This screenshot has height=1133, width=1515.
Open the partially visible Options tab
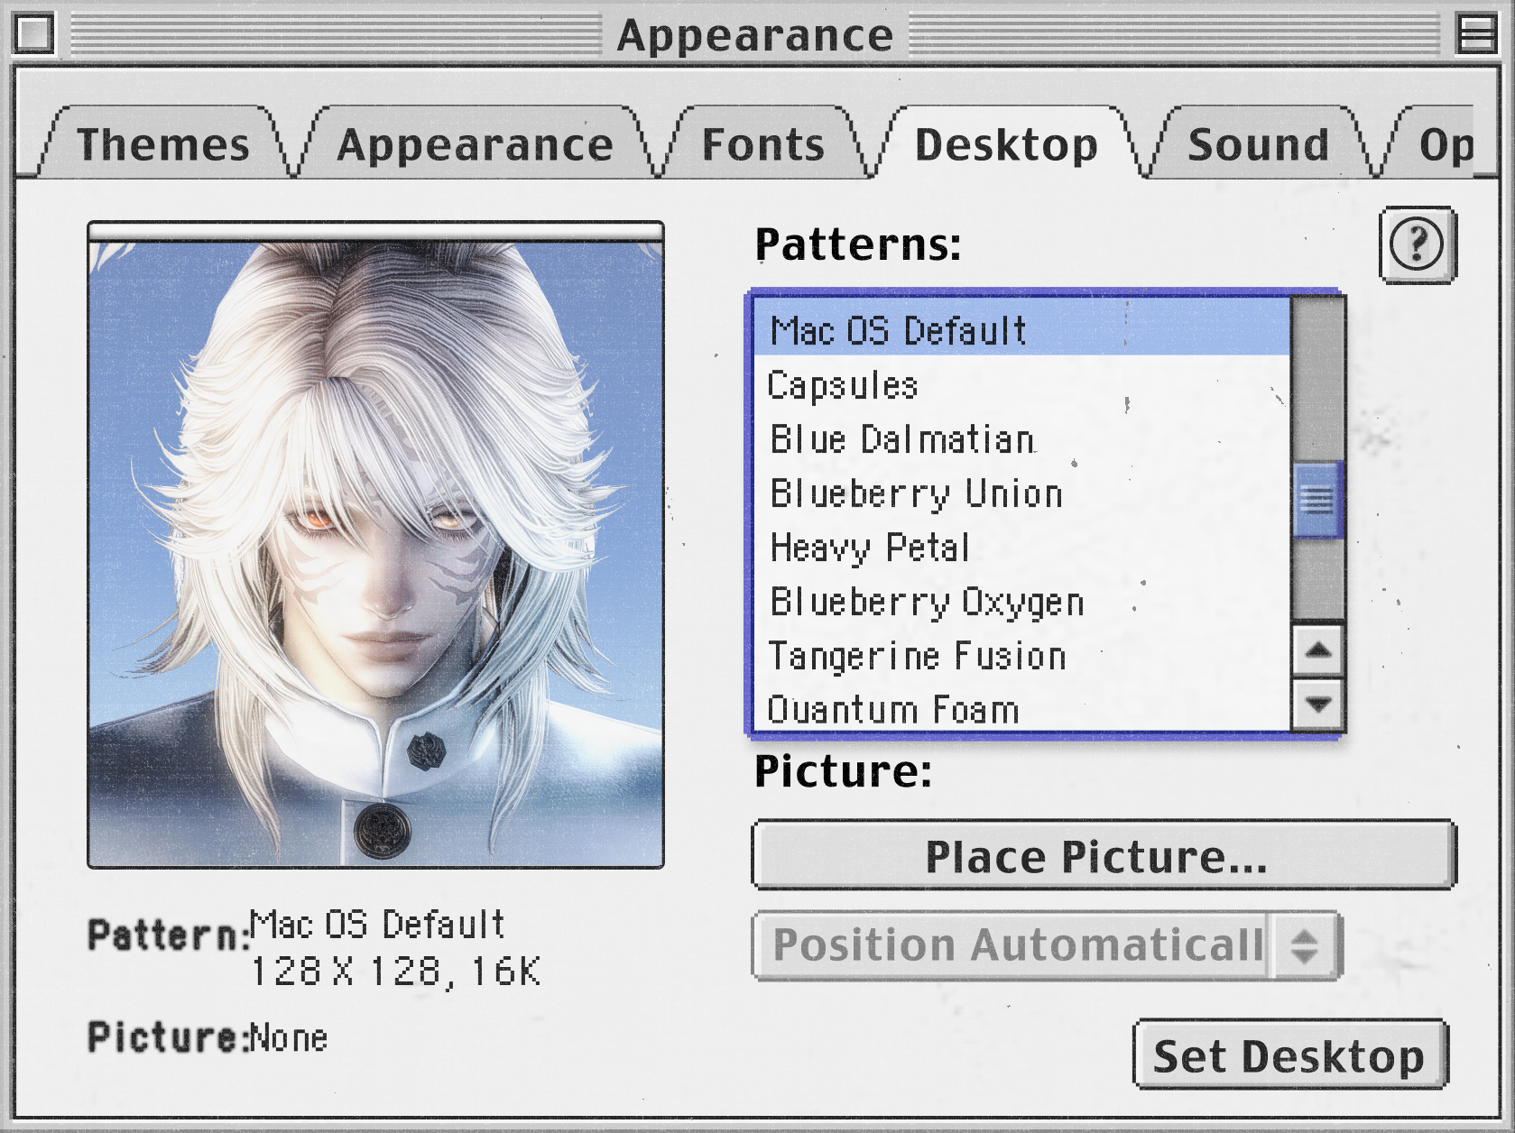click(x=1435, y=144)
